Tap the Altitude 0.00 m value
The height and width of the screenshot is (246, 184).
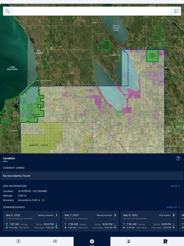tap(22, 196)
